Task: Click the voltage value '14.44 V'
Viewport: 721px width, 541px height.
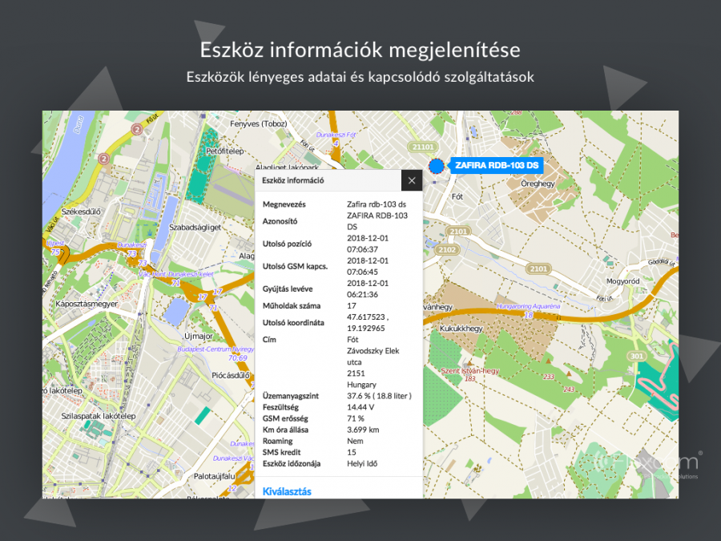Action: coord(360,407)
